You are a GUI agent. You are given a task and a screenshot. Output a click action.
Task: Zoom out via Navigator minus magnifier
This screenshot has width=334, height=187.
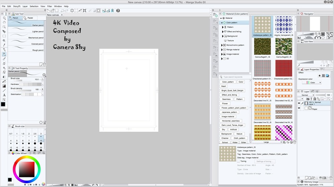[316, 34]
